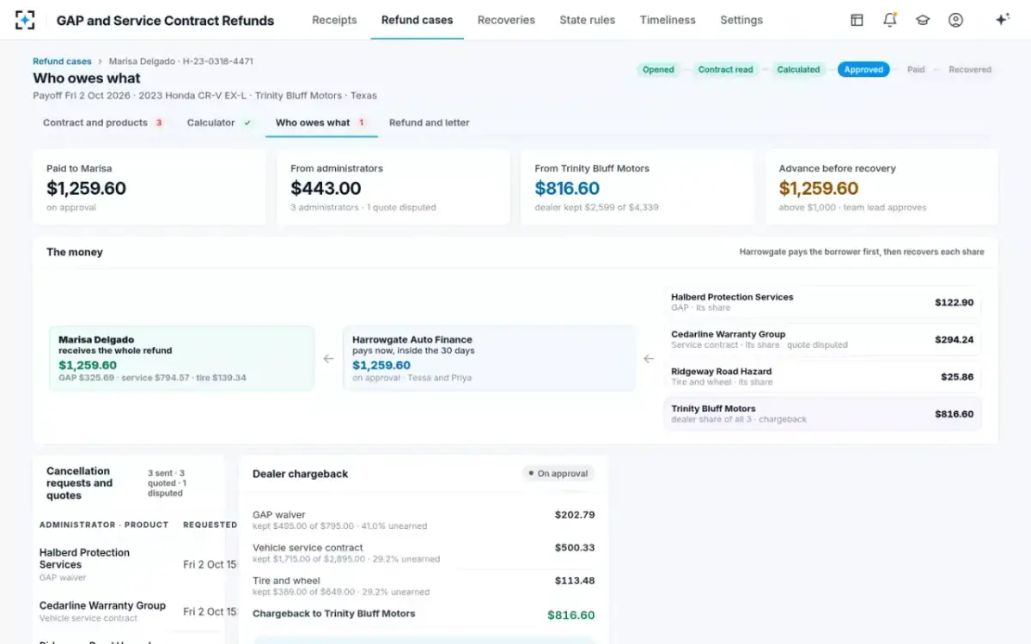Open the user account icon
The image size is (1031, 644).
[955, 20]
